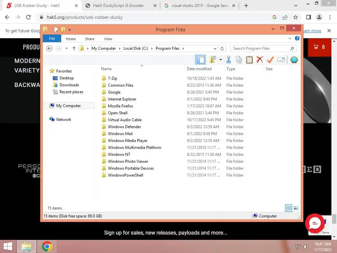The image size is (337, 253).
Task: Open the Share ribbon tab
Action: tap(90, 39)
